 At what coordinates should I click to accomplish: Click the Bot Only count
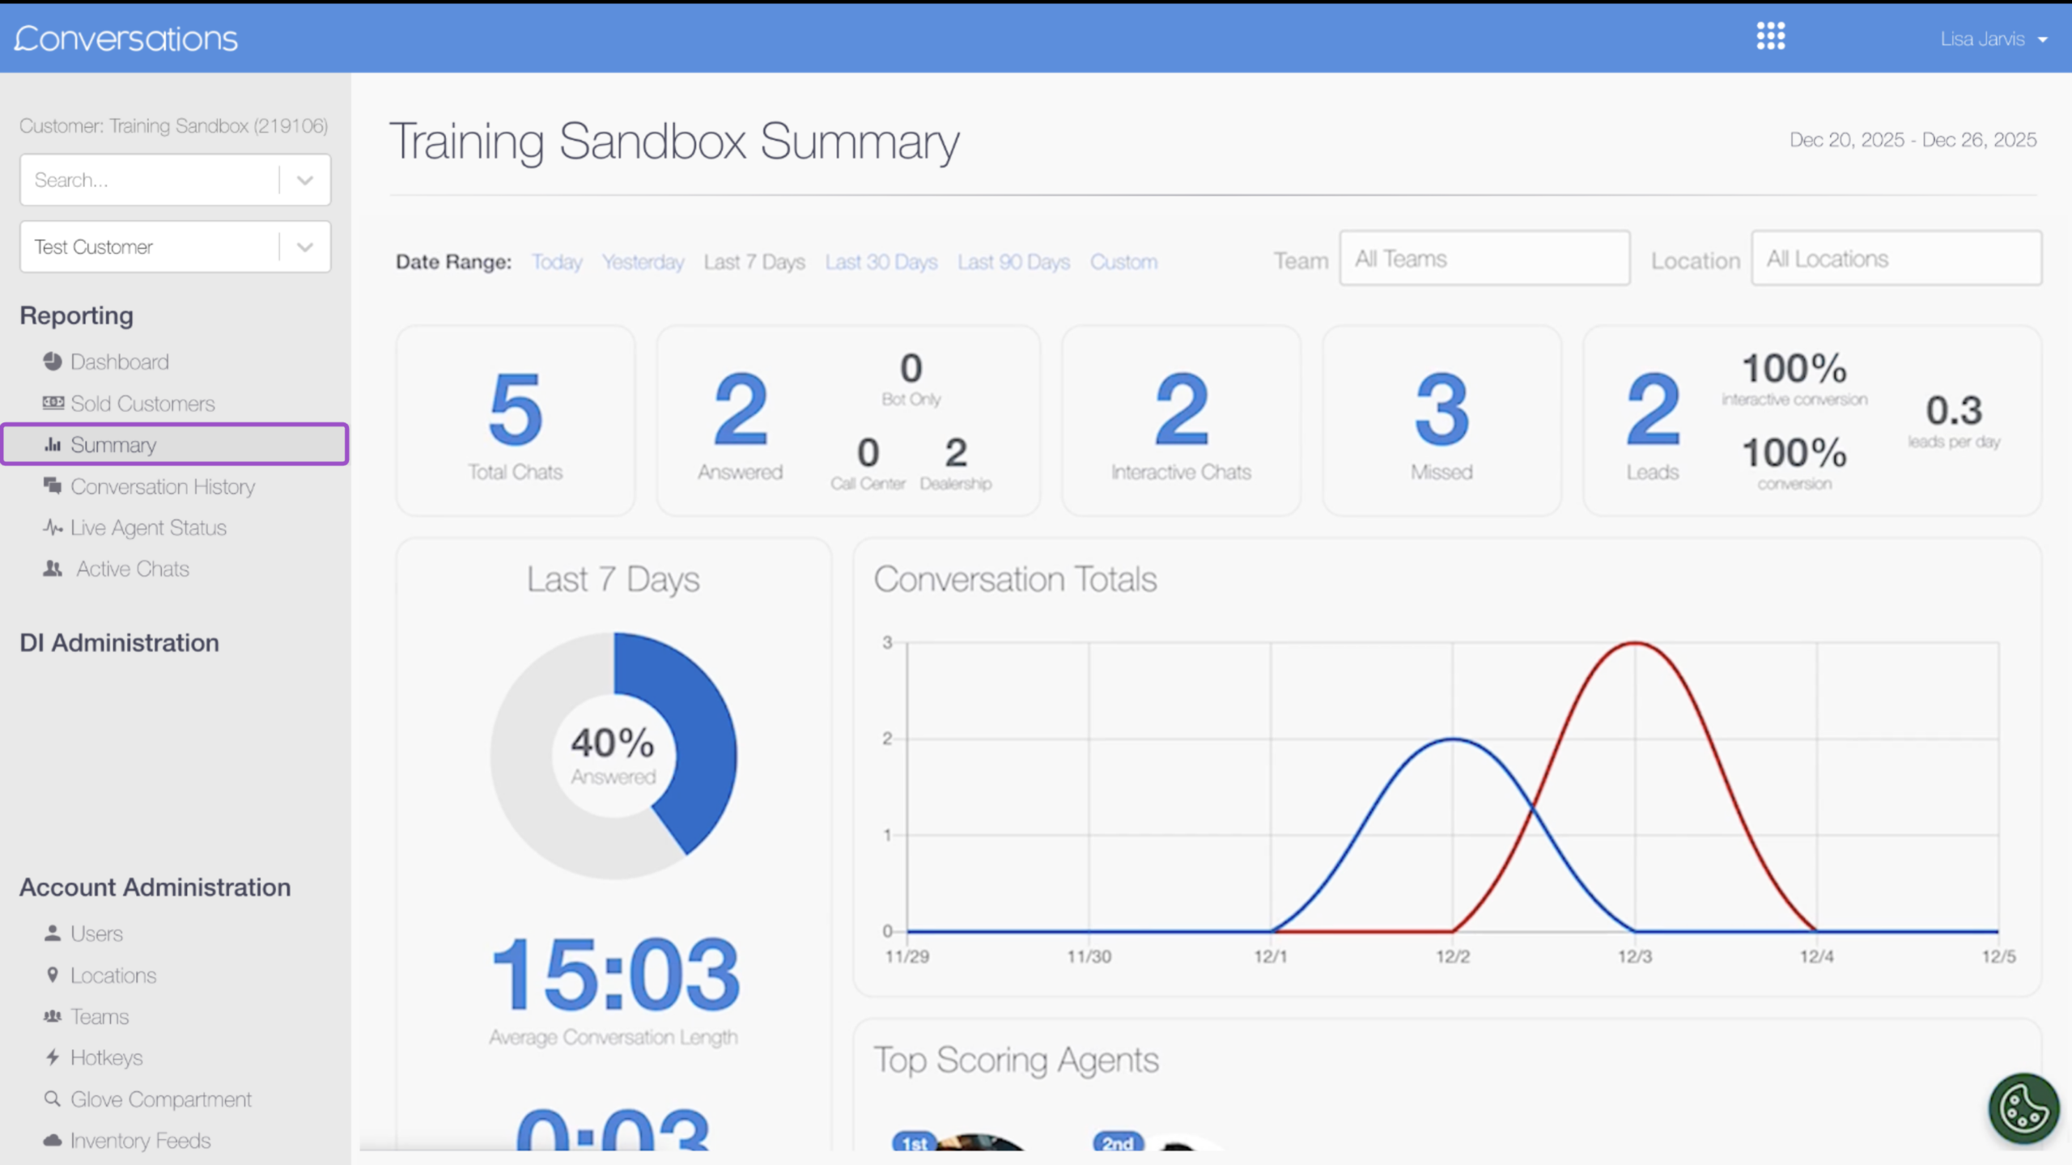[x=911, y=368]
